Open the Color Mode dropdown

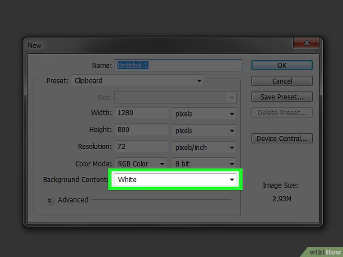pyautogui.click(x=140, y=164)
